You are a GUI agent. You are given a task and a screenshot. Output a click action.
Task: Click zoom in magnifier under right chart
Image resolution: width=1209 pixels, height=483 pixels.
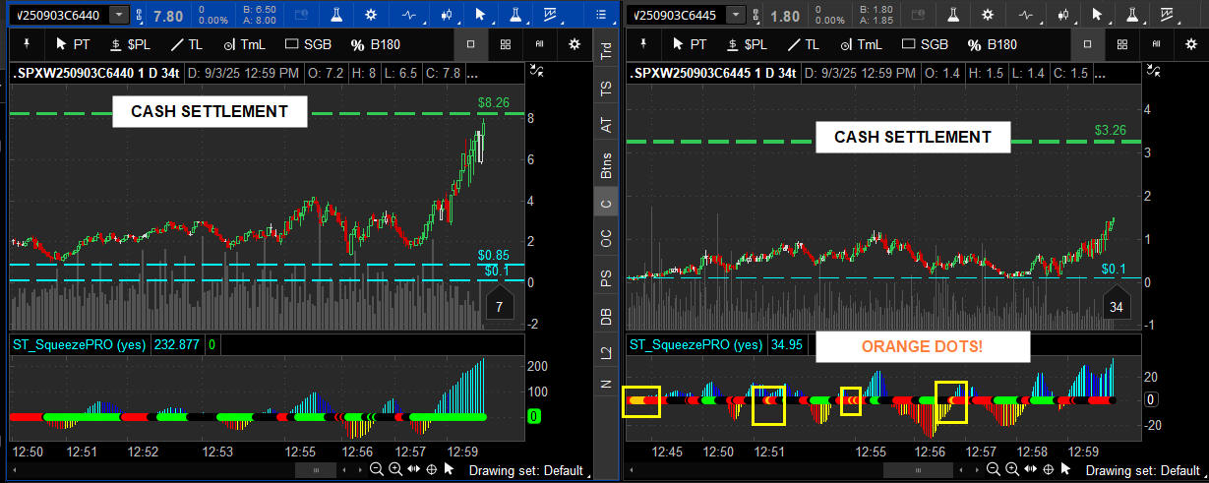1011,470
